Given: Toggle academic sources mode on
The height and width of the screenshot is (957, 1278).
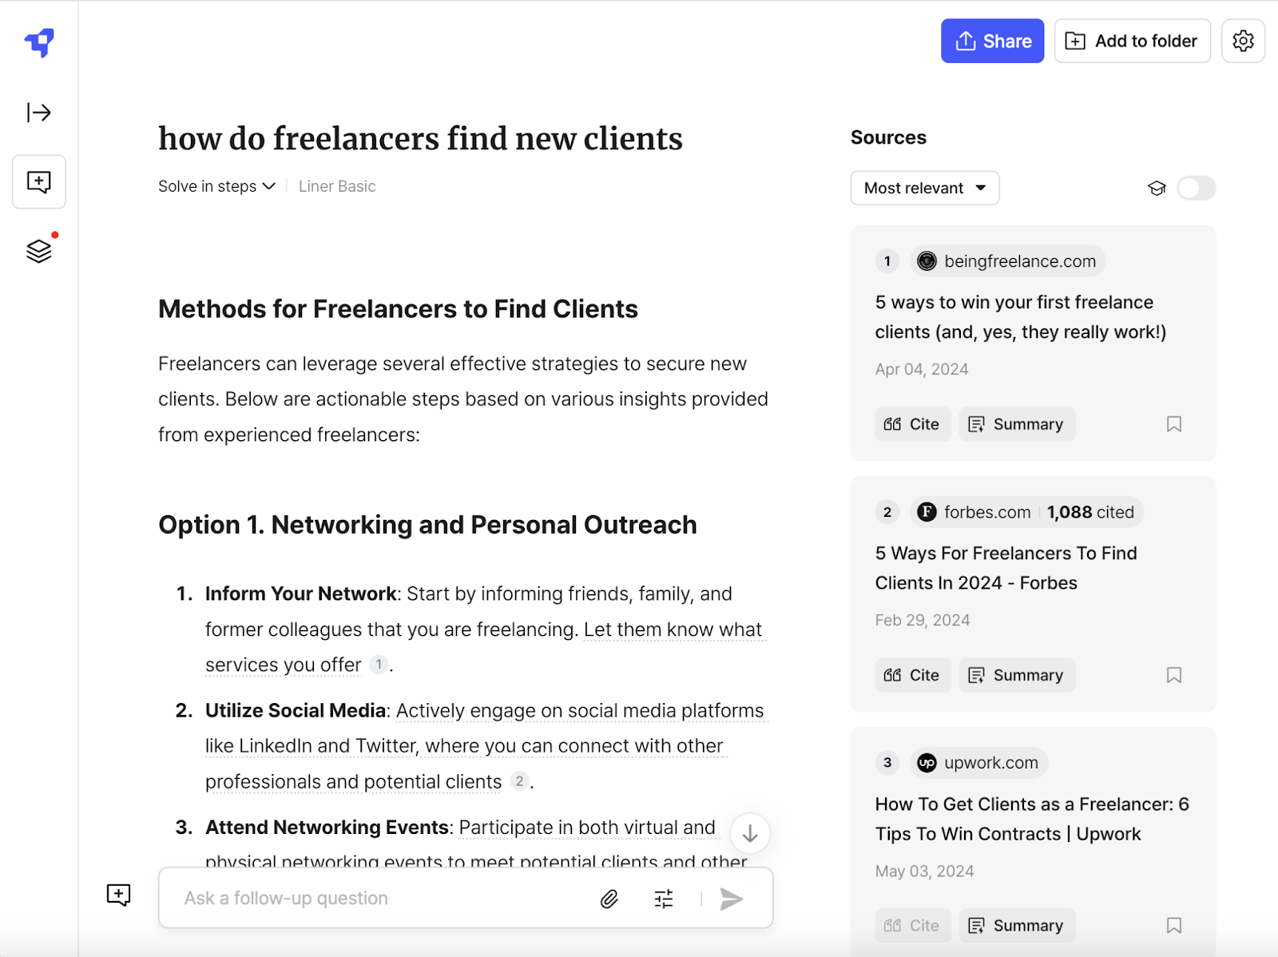Looking at the screenshot, I should 1196,188.
